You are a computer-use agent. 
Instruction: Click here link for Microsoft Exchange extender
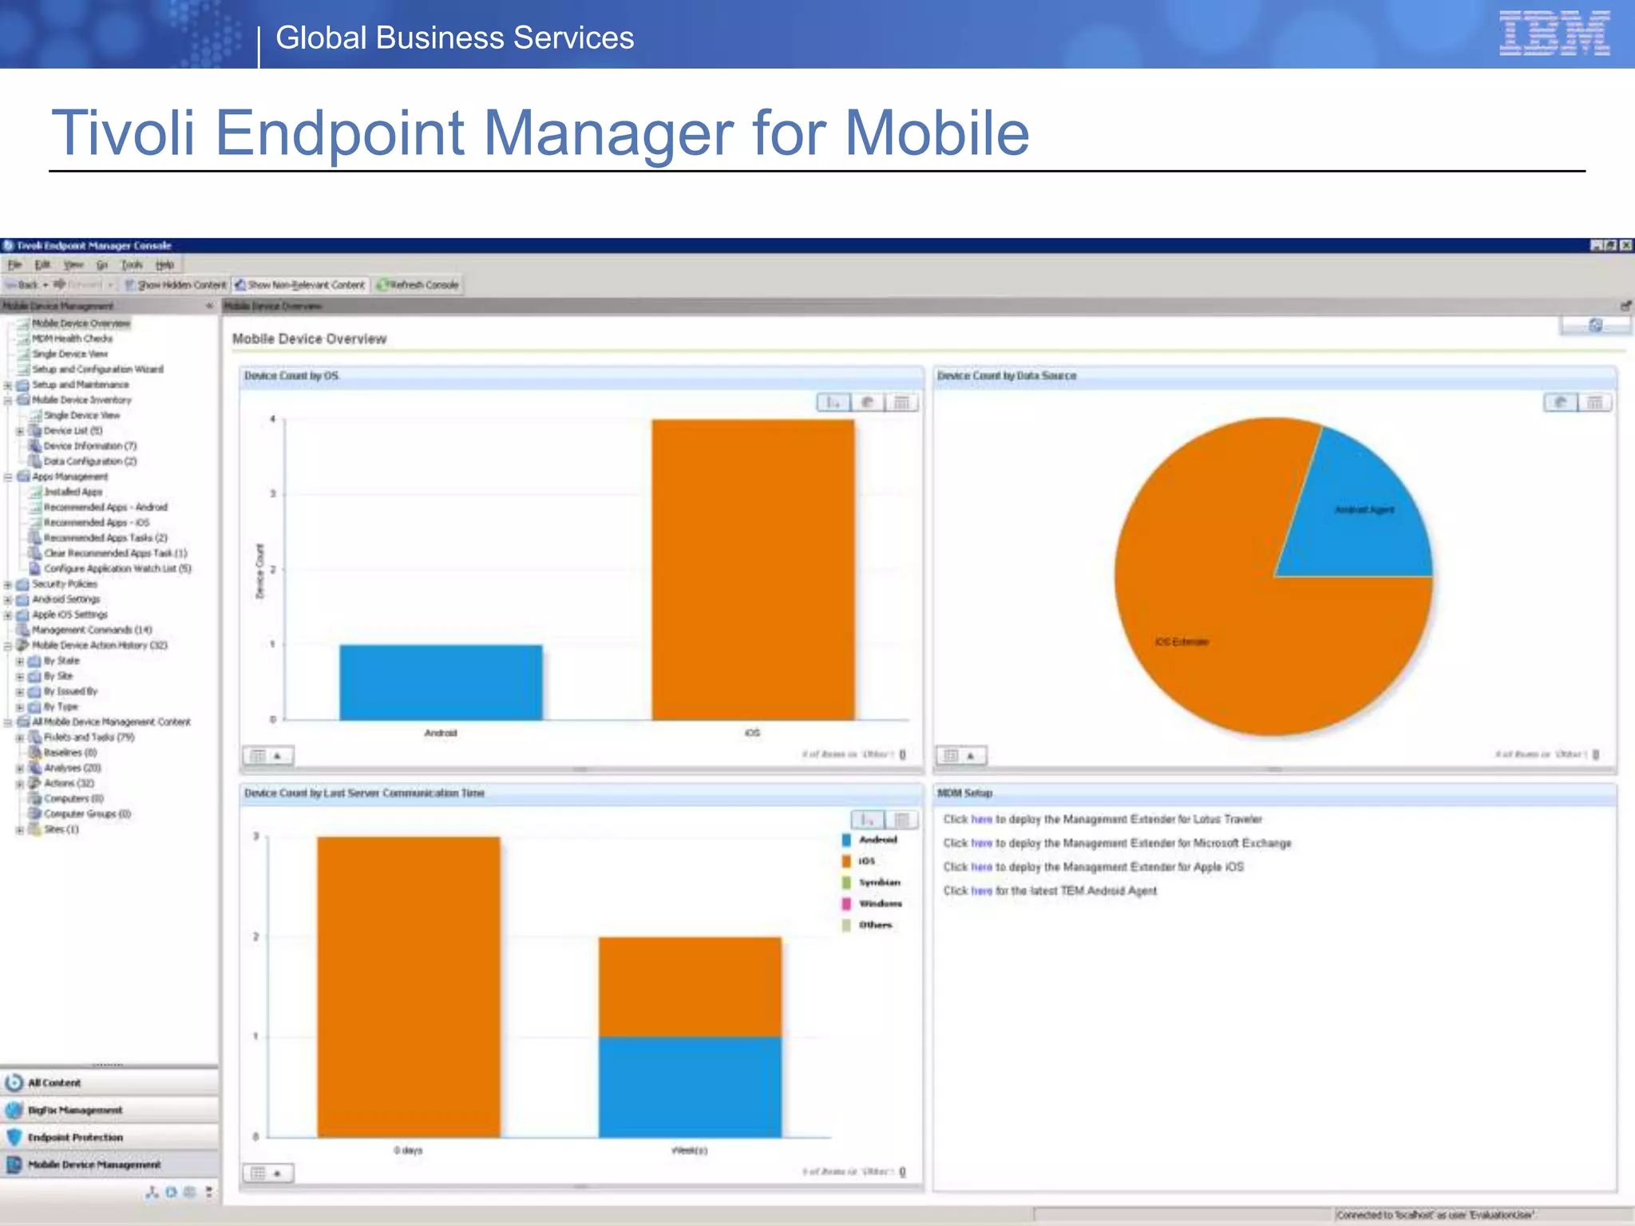981,843
